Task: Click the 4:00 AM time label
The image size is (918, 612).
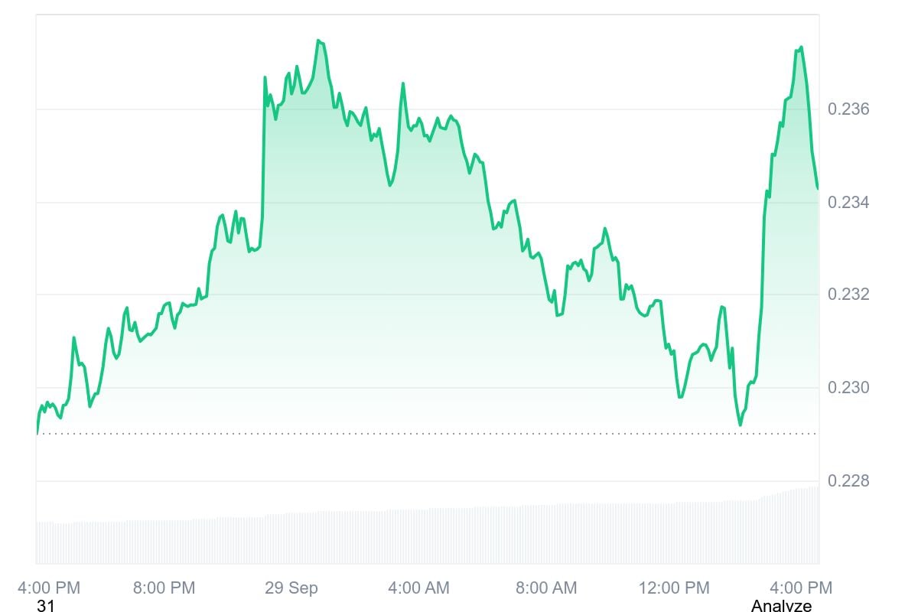Action: pyautogui.click(x=418, y=588)
